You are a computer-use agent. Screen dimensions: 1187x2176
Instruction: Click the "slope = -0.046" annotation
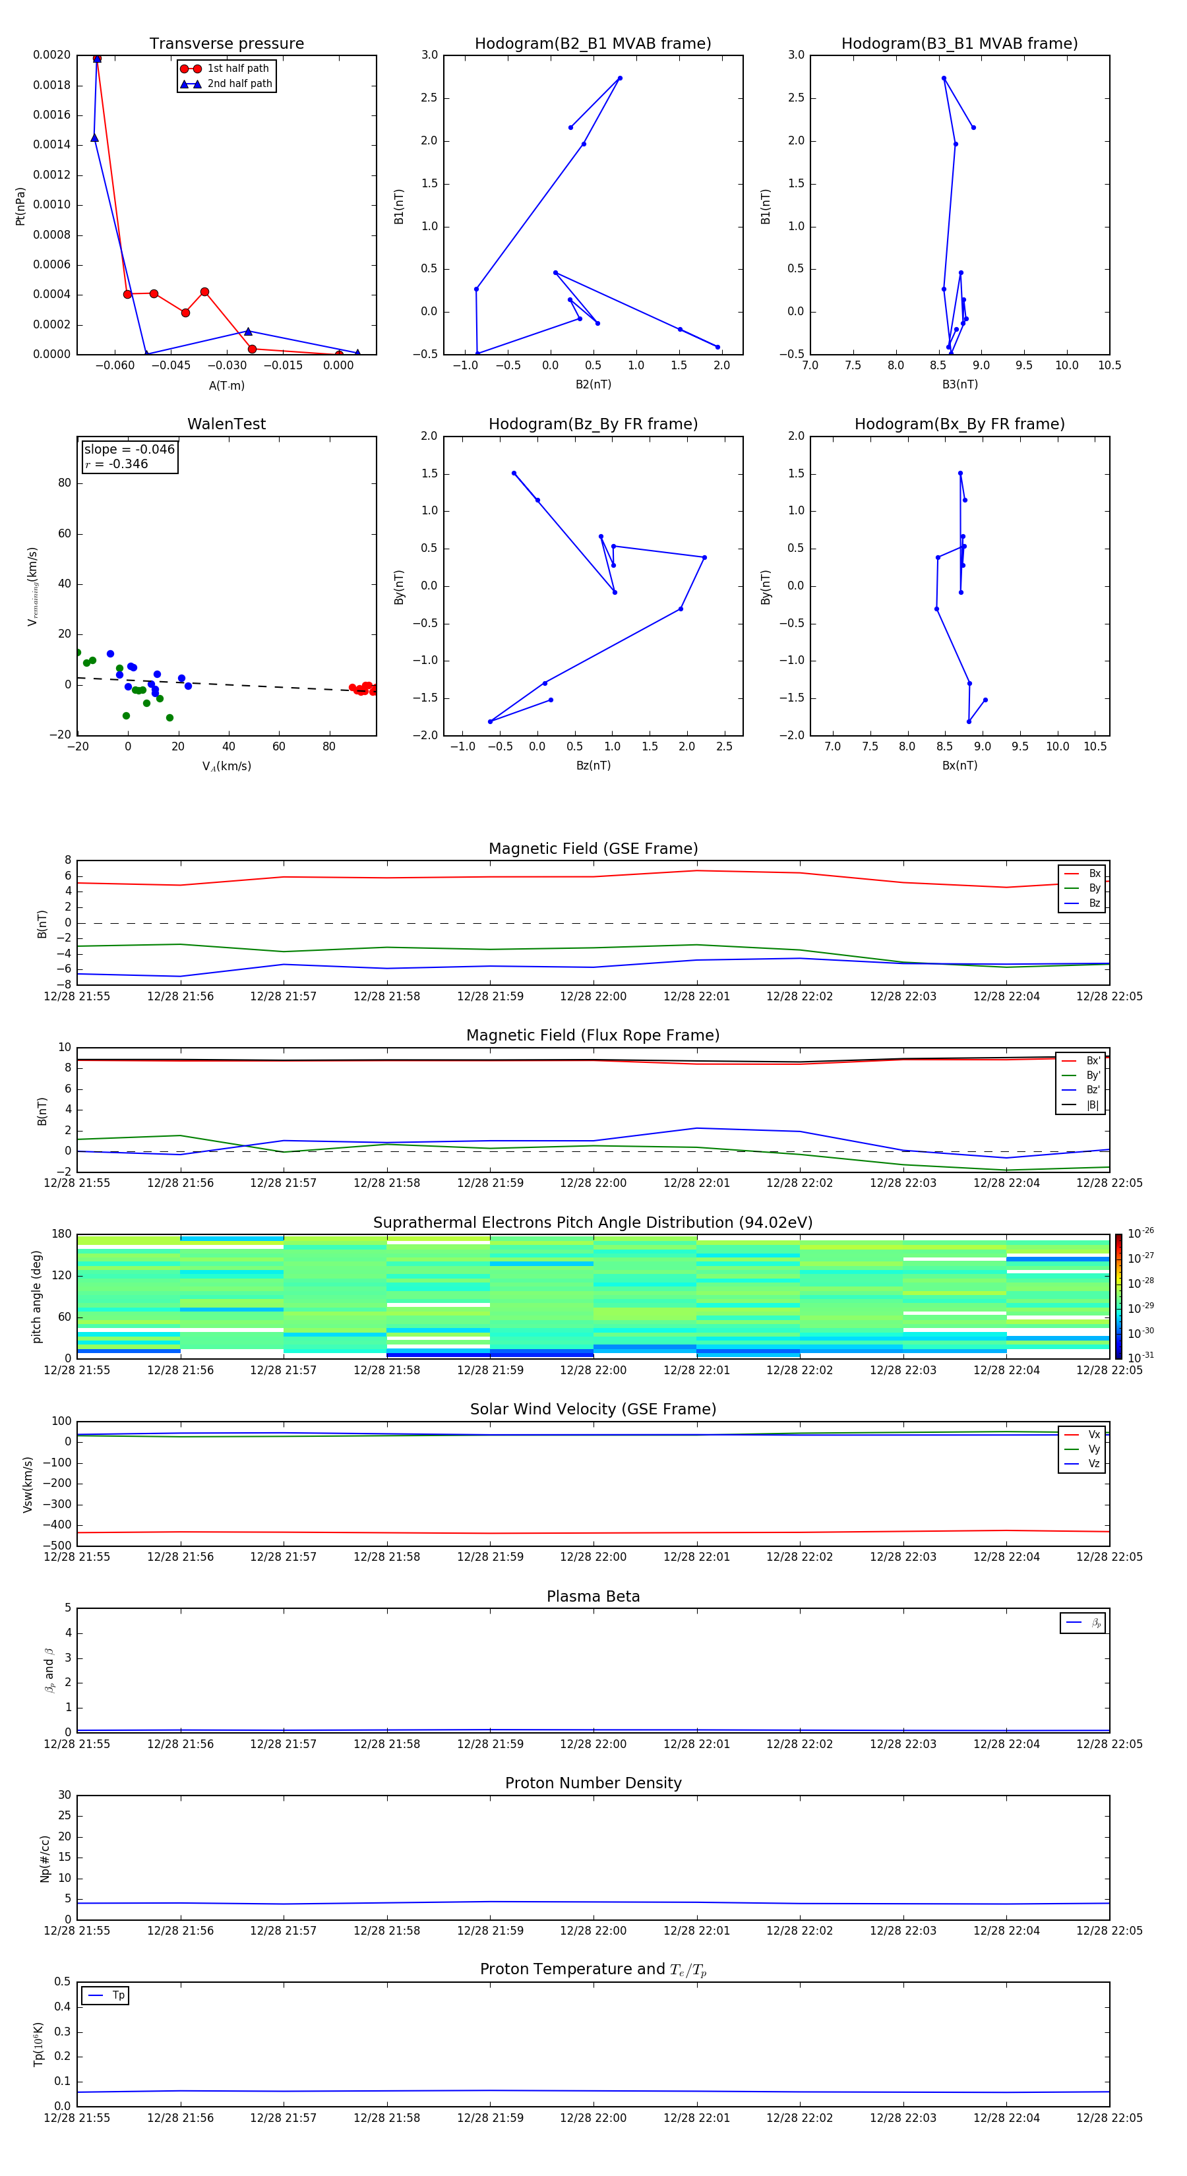pyautogui.click(x=129, y=450)
